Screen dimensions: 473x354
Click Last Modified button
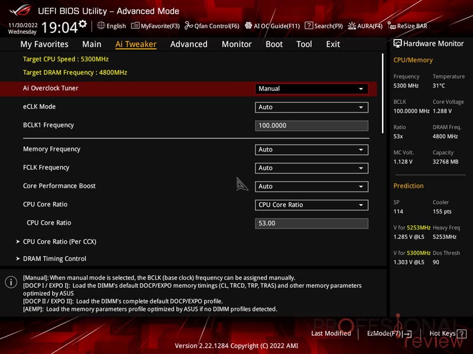click(x=331, y=333)
